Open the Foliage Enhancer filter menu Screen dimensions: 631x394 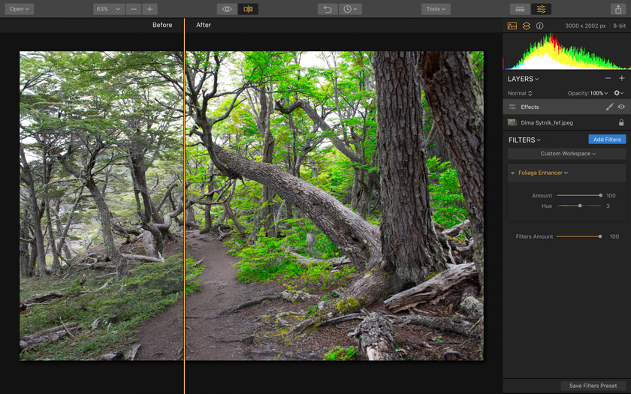tap(543, 173)
